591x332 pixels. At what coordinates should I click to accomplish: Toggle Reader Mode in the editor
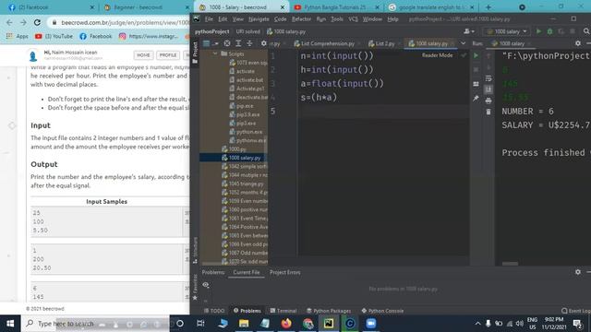(x=437, y=55)
